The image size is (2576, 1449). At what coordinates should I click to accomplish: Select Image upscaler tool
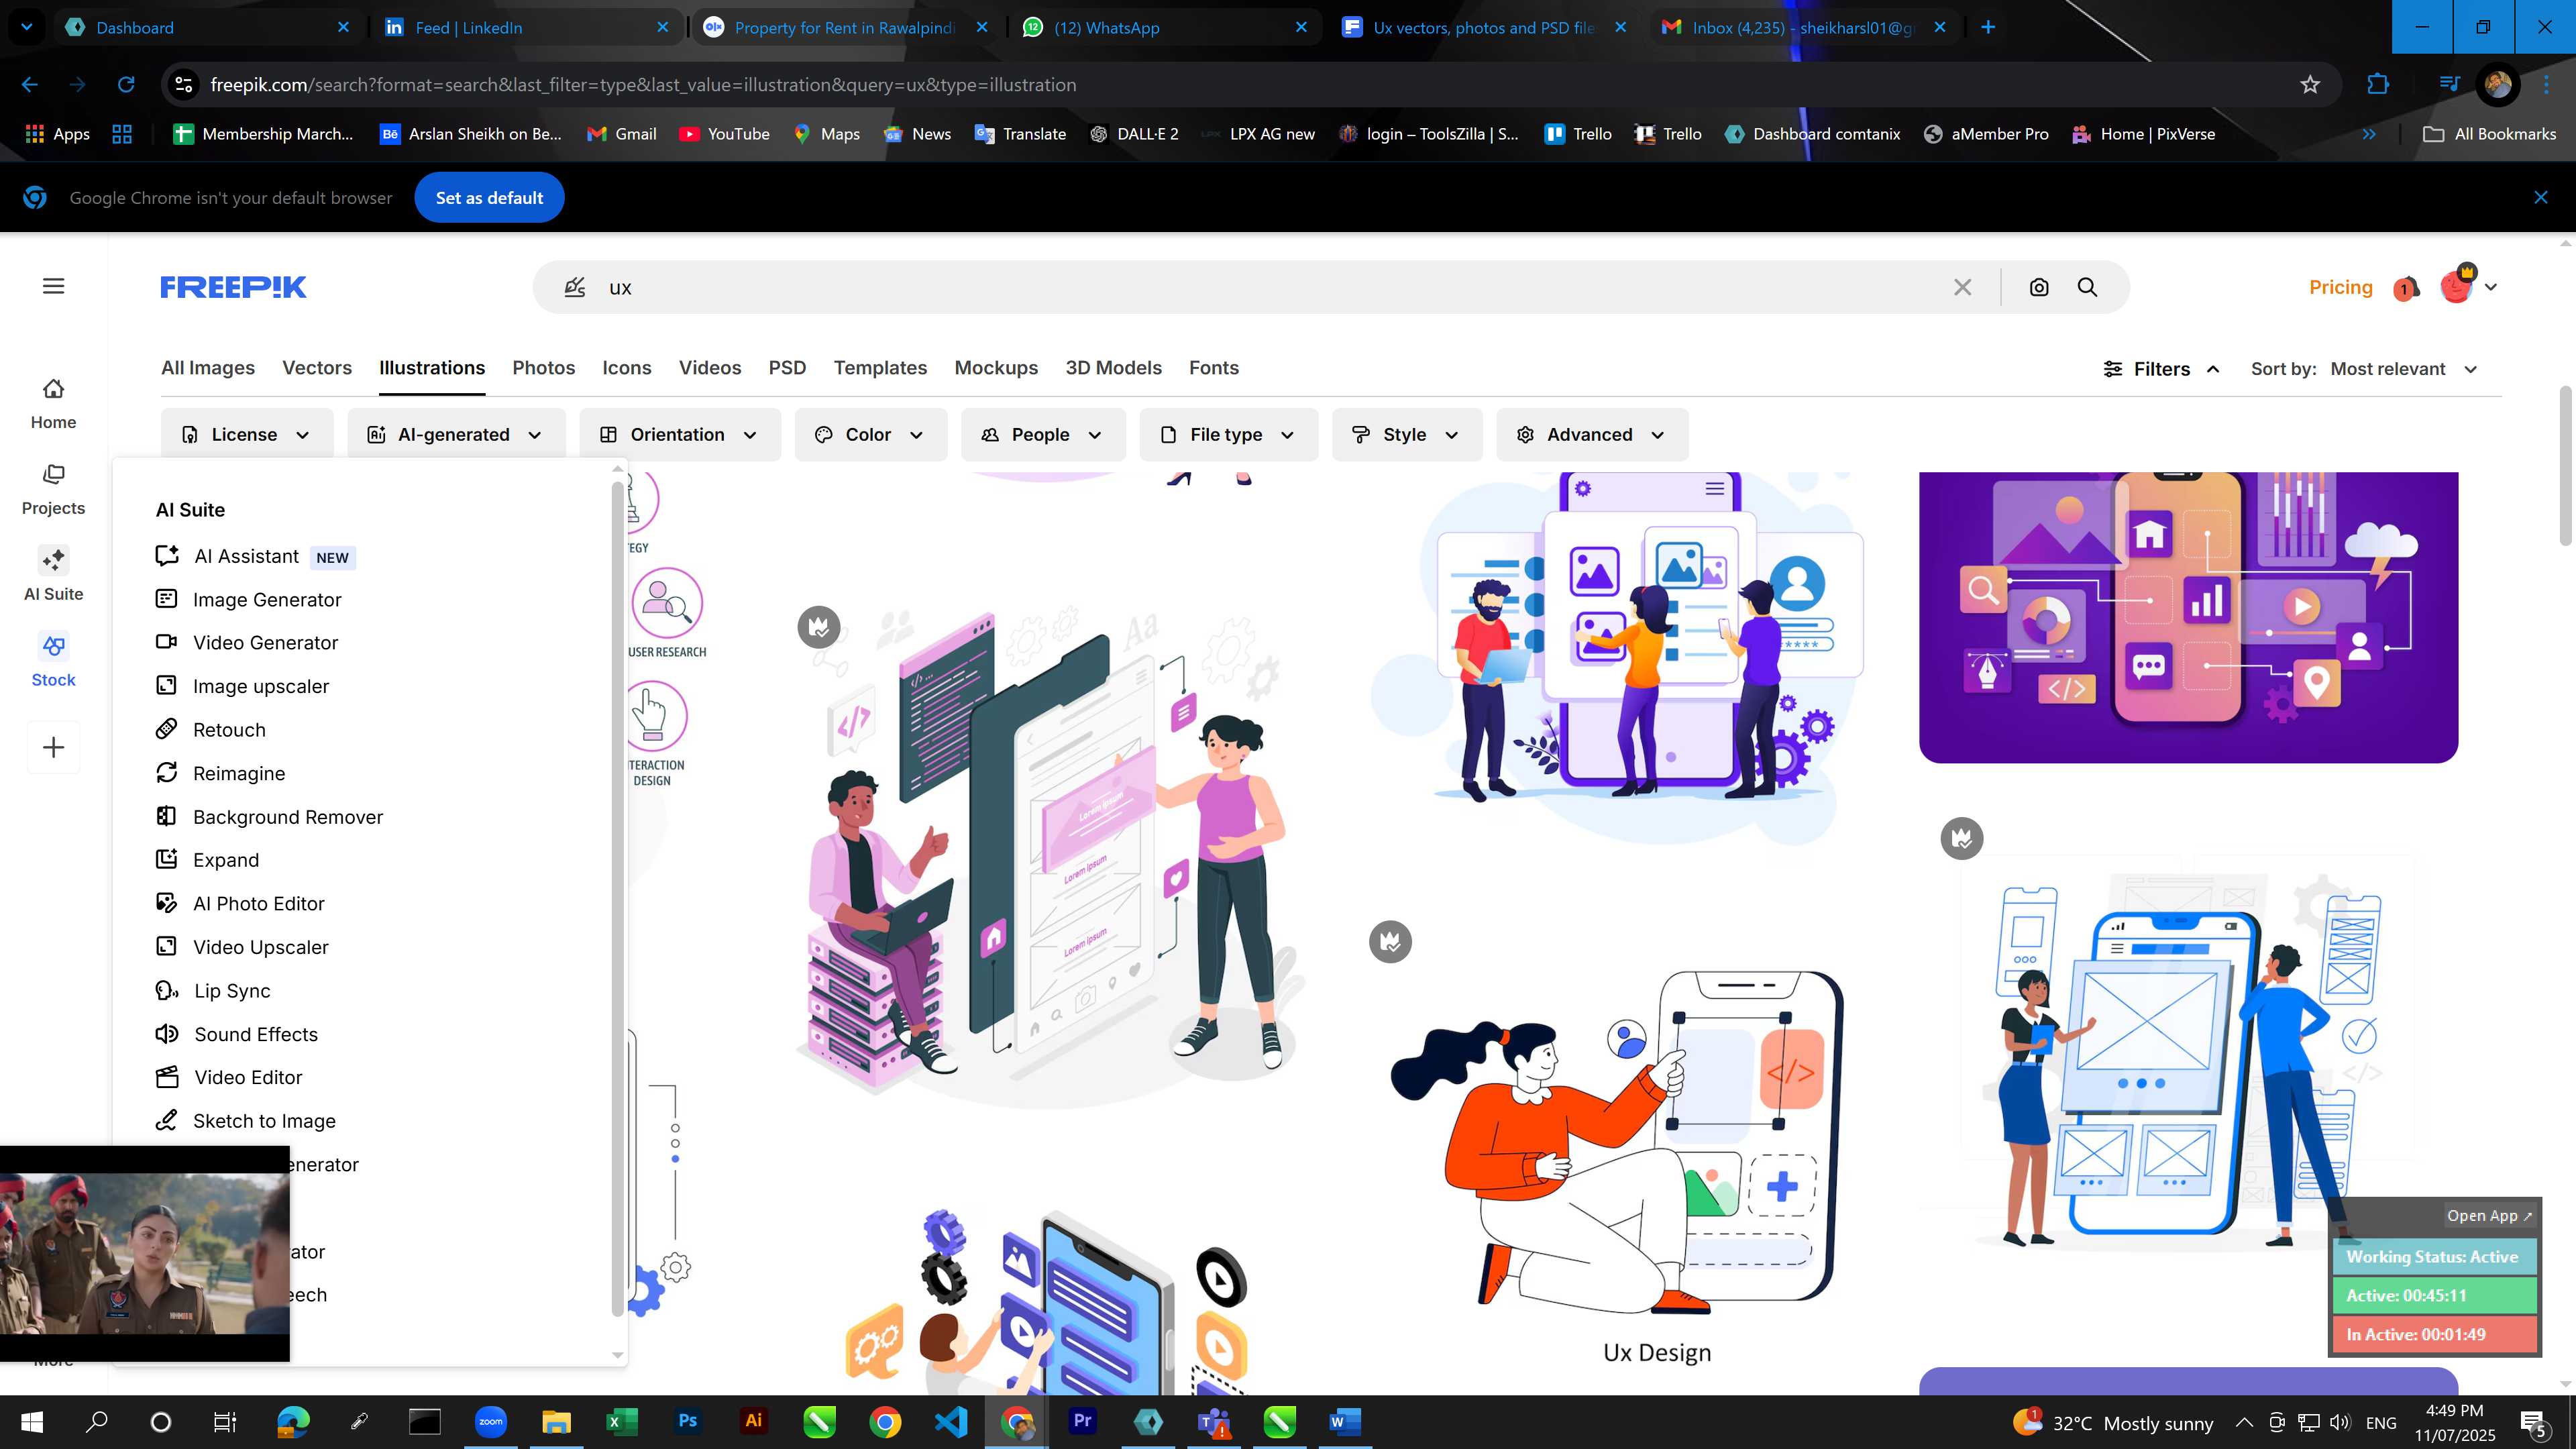pyautogui.click(x=242, y=686)
